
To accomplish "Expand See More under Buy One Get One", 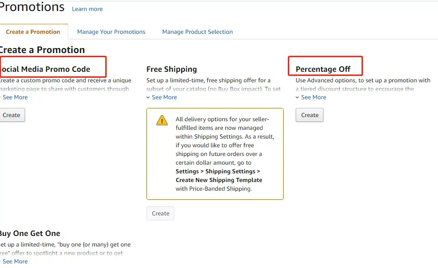I will 15,261.
